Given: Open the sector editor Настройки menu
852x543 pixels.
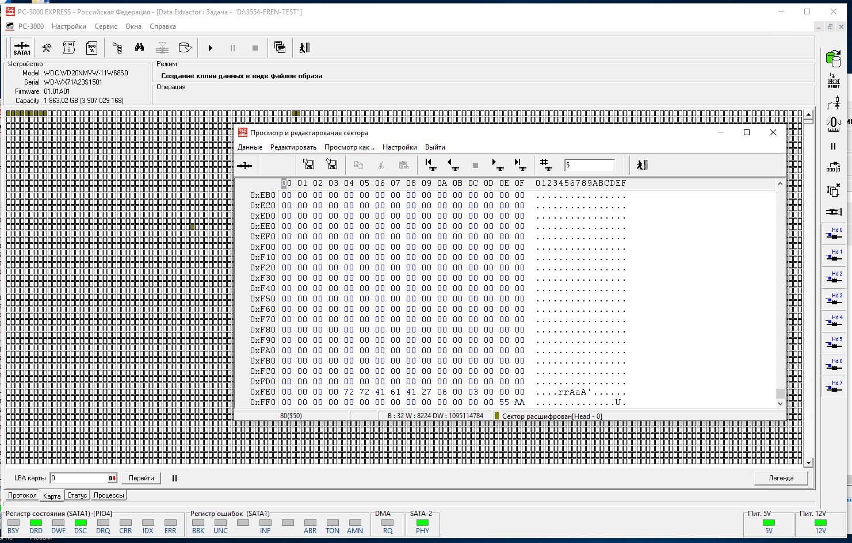Looking at the screenshot, I should click(x=400, y=147).
